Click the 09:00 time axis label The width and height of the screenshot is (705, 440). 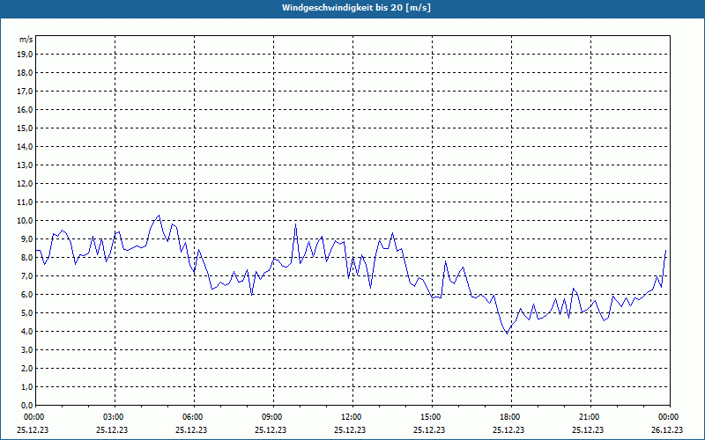point(273,417)
